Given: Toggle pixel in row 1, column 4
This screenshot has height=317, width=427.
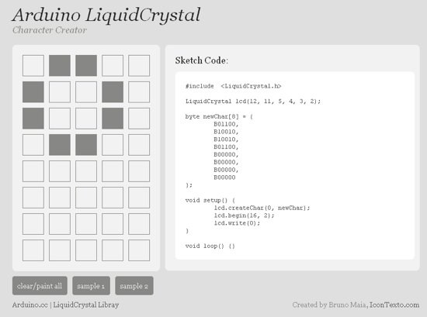Looking at the screenshot, I should [x=113, y=66].
